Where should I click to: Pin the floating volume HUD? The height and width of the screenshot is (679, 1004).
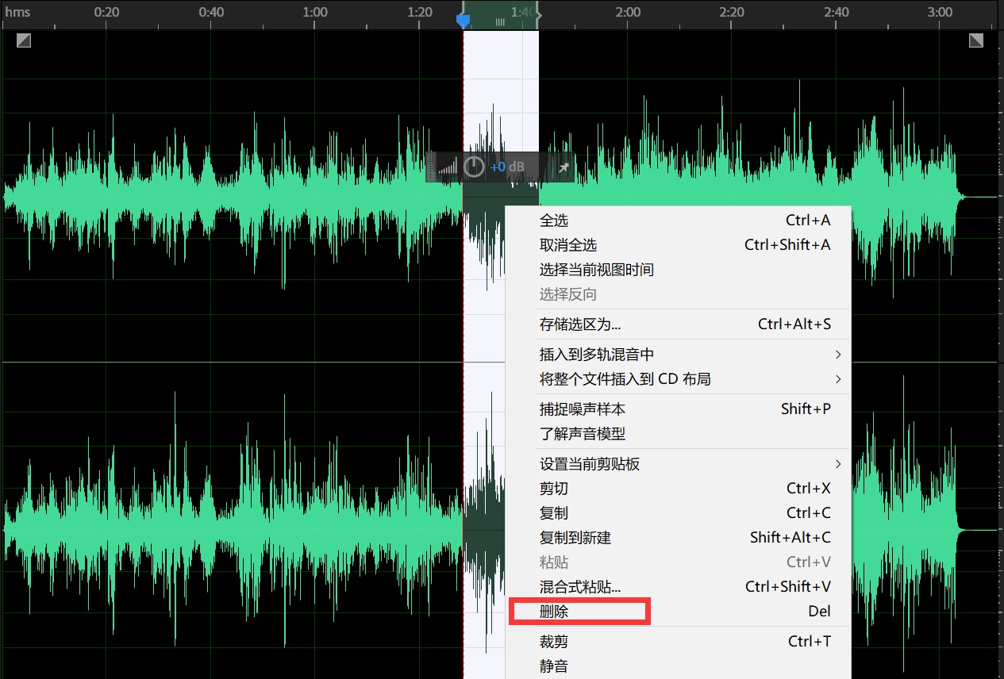point(564,167)
